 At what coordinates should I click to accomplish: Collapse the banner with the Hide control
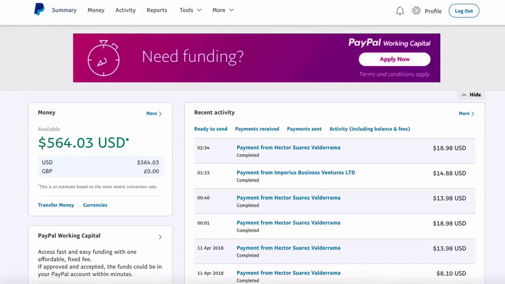471,95
